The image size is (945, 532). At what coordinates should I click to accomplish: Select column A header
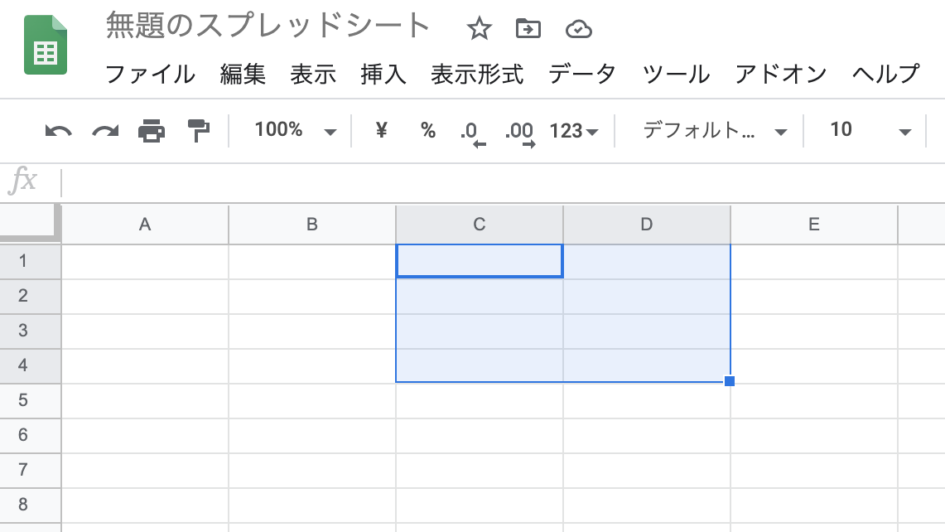[x=145, y=224]
